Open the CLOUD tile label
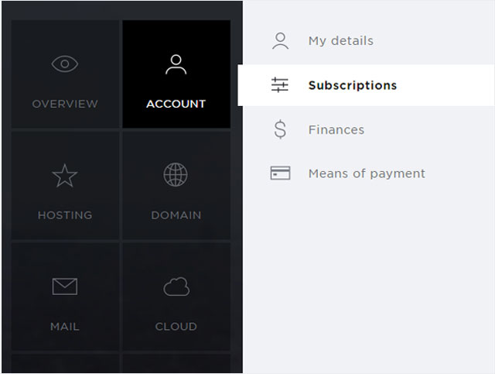The image size is (495, 374). [176, 327]
